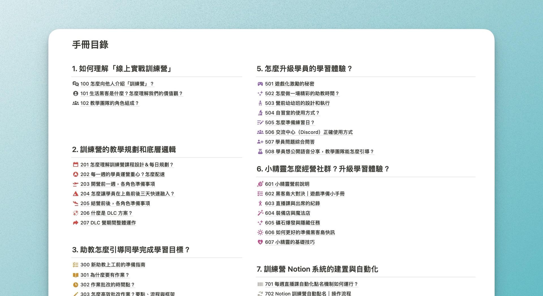This screenshot has width=543, height=296.
Task: Open 702 Notion 訓練營自動點名 page
Action: tap(308, 293)
